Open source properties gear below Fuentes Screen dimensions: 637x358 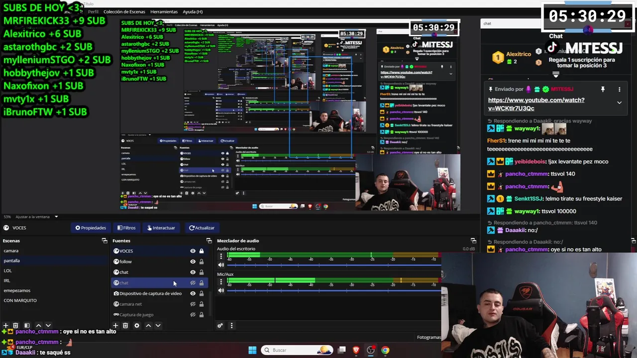click(137, 326)
